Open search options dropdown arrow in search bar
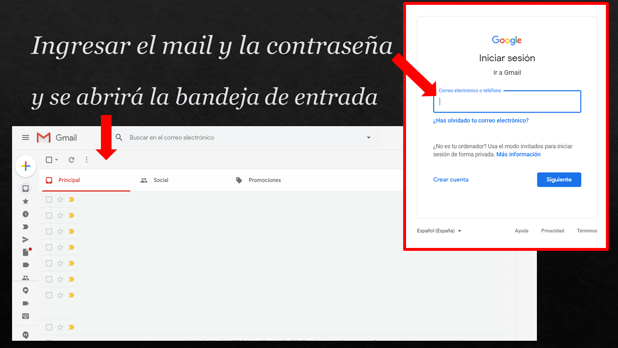Image resolution: width=618 pixels, height=348 pixels. [368, 138]
